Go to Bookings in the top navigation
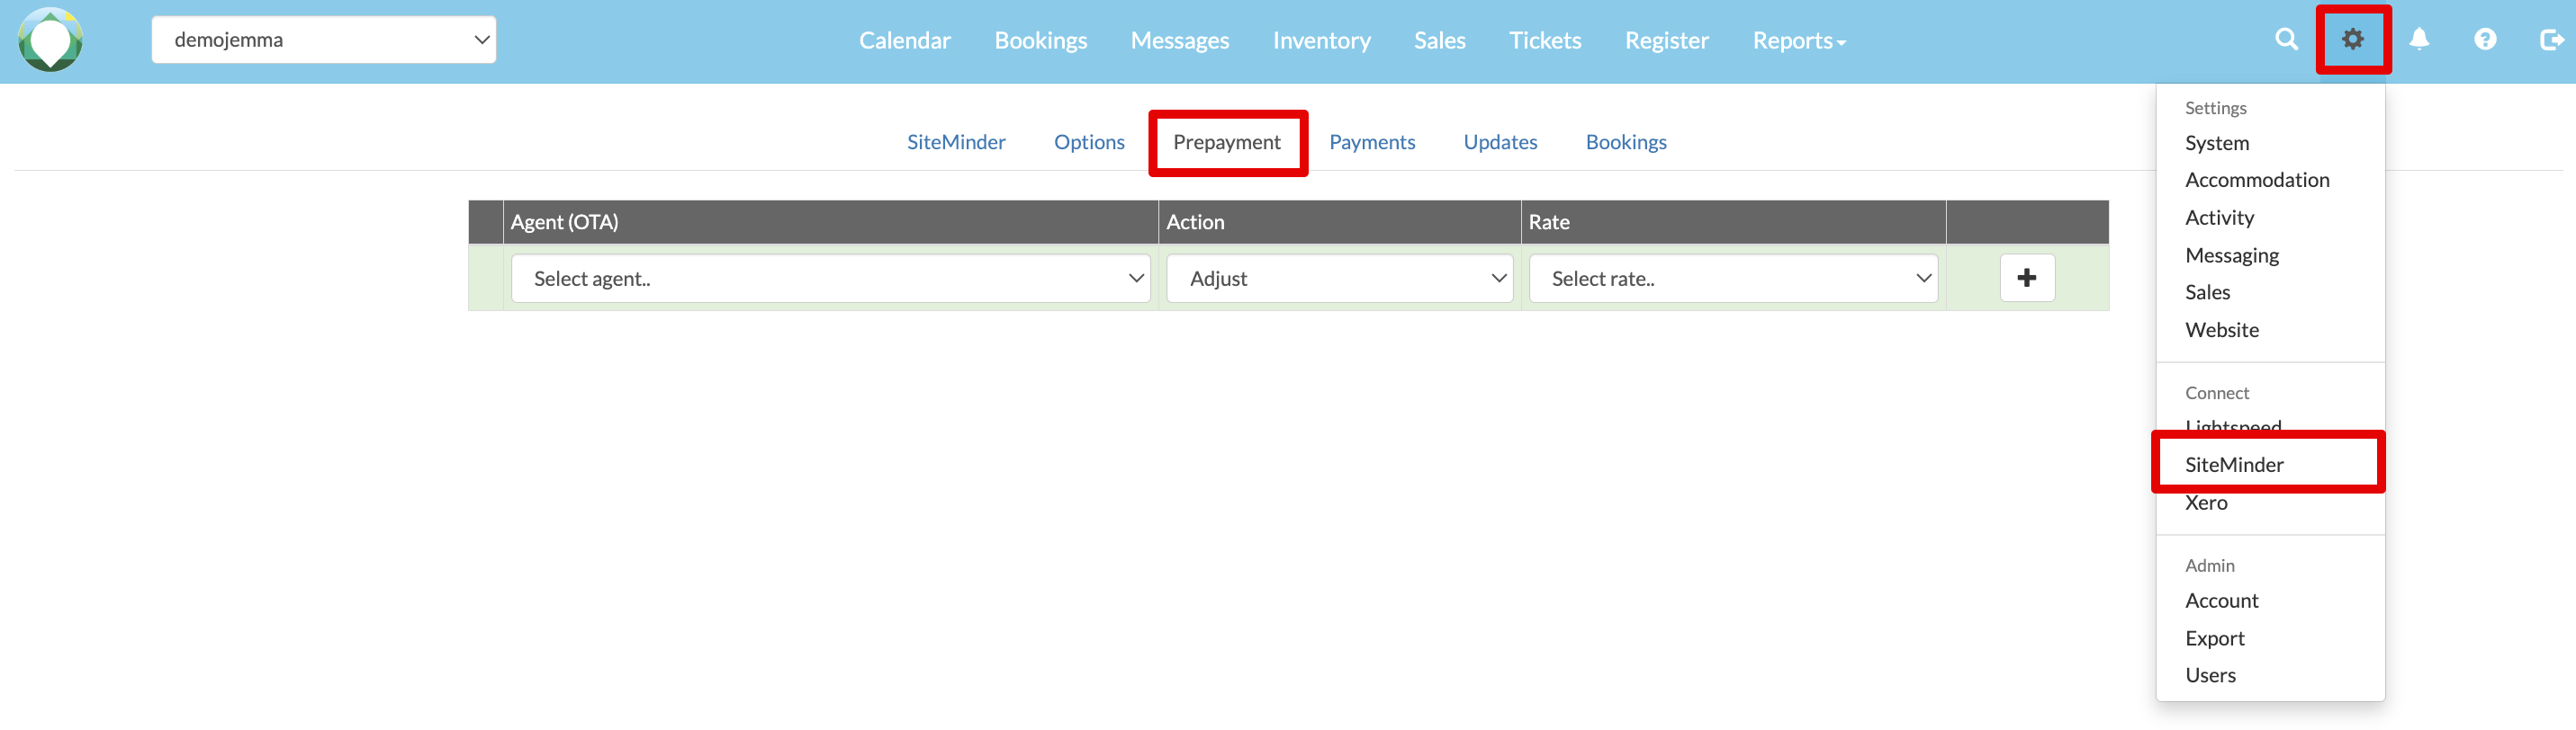This screenshot has width=2576, height=730. coord(1041,40)
